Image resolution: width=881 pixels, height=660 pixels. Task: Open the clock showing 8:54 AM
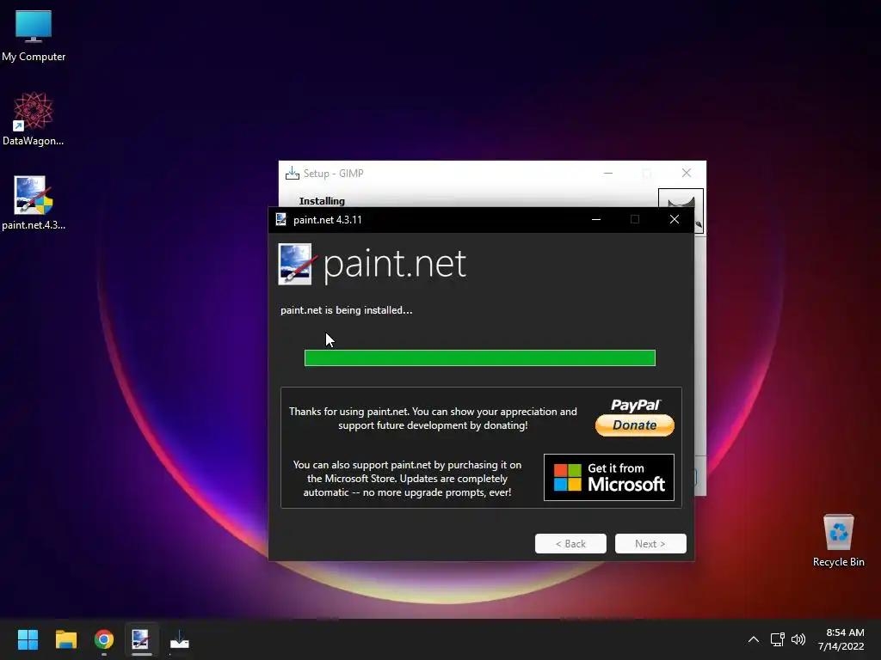tap(841, 639)
